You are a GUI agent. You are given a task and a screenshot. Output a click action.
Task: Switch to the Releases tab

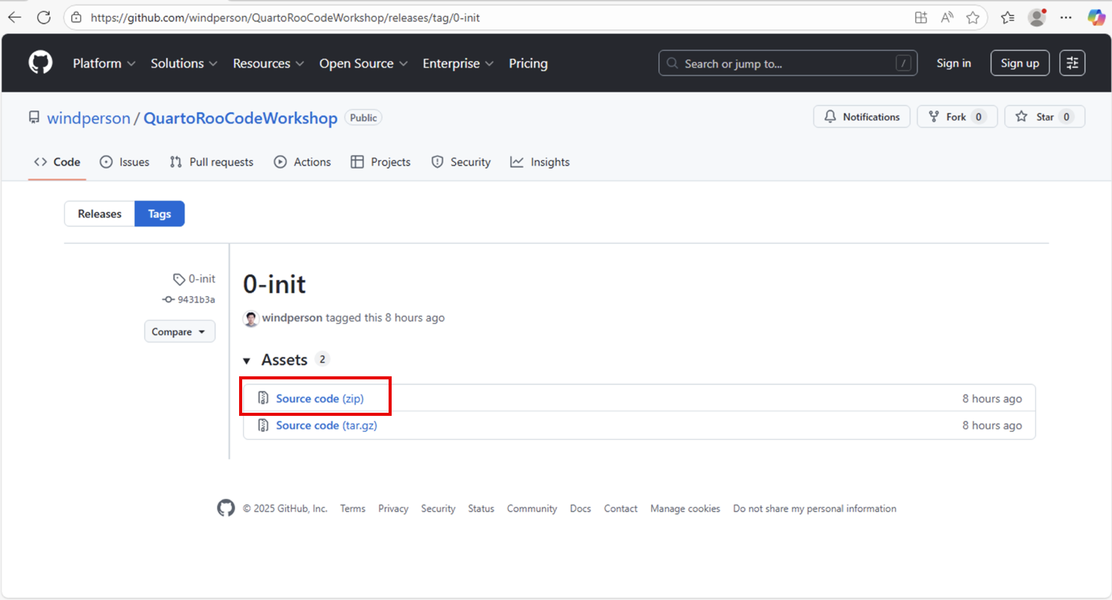99,214
